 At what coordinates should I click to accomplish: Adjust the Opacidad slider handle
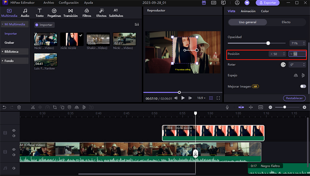268,43
